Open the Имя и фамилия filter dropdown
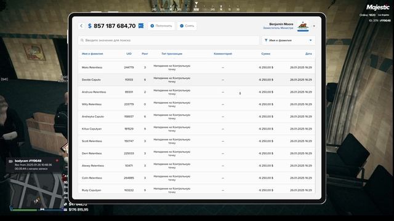Screen dimensions: 394x221 [x=289, y=40]
